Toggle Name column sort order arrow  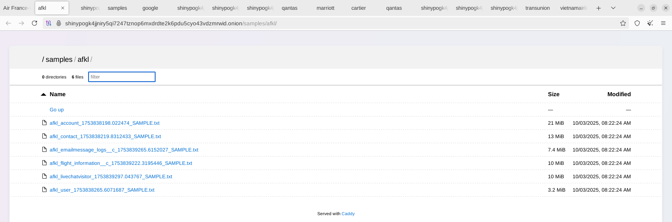click(44, 94)
